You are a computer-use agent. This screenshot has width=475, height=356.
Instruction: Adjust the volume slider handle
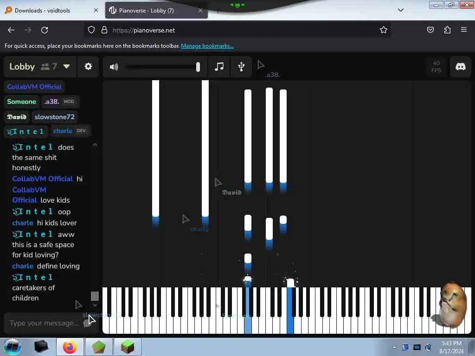pos(198,67)
